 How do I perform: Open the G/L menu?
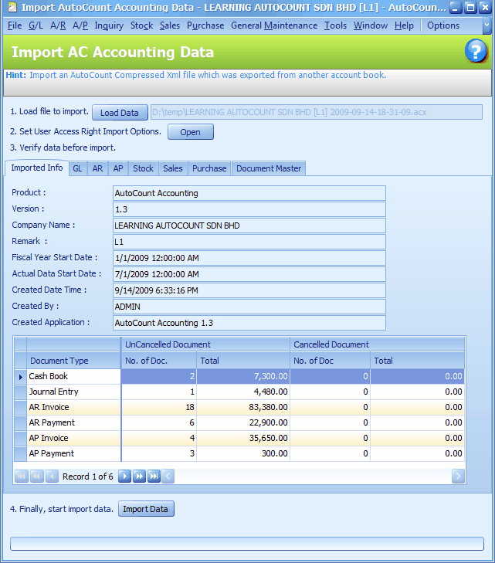click(36, 25)
